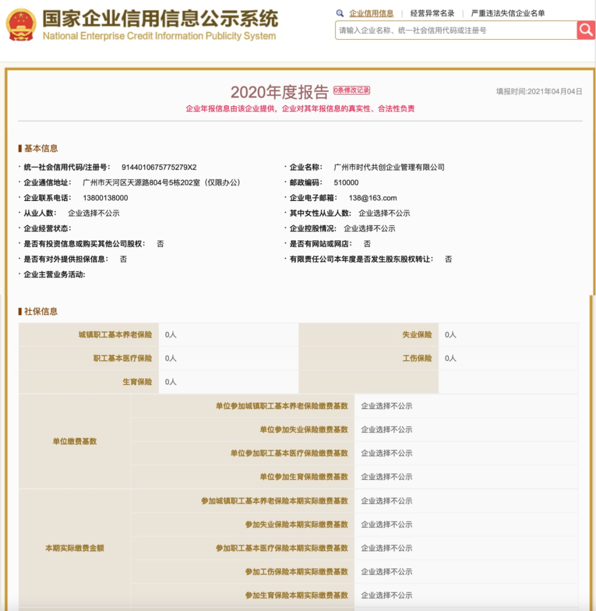This screenshot has height=611, width=596.
Task: Click the value beside 参加工伤保险本期实际缴费基数
Action: tap(386, 572)
